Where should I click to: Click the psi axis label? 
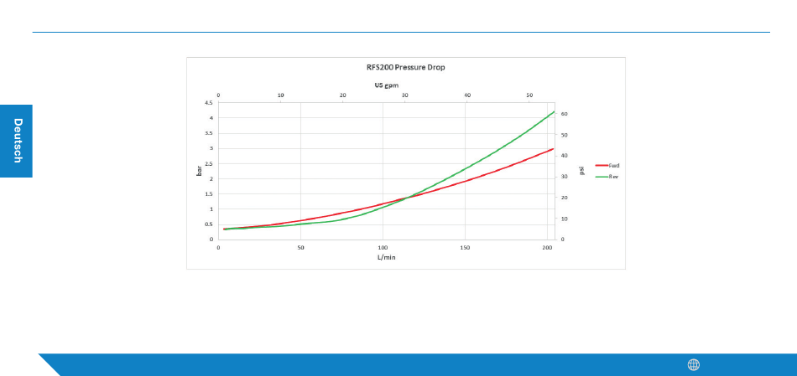point(581,171)
